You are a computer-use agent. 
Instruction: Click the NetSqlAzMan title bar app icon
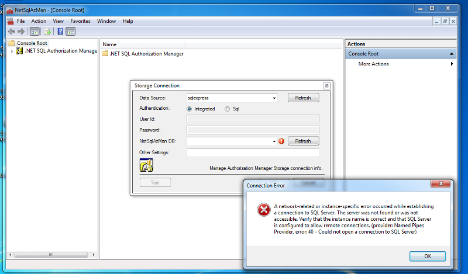coord(10,10)
